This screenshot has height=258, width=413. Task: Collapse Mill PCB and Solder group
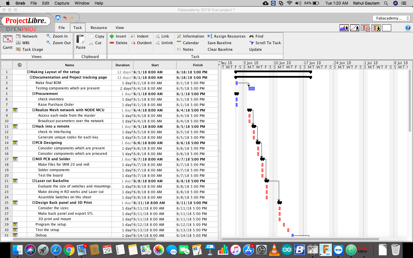click(34, 159)
